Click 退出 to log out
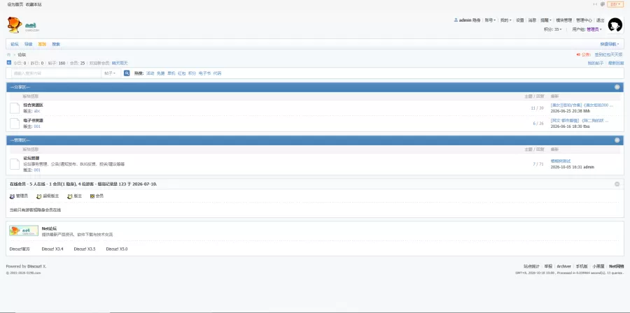The height and width of the screenshot is (313, 630). point(601,20)
